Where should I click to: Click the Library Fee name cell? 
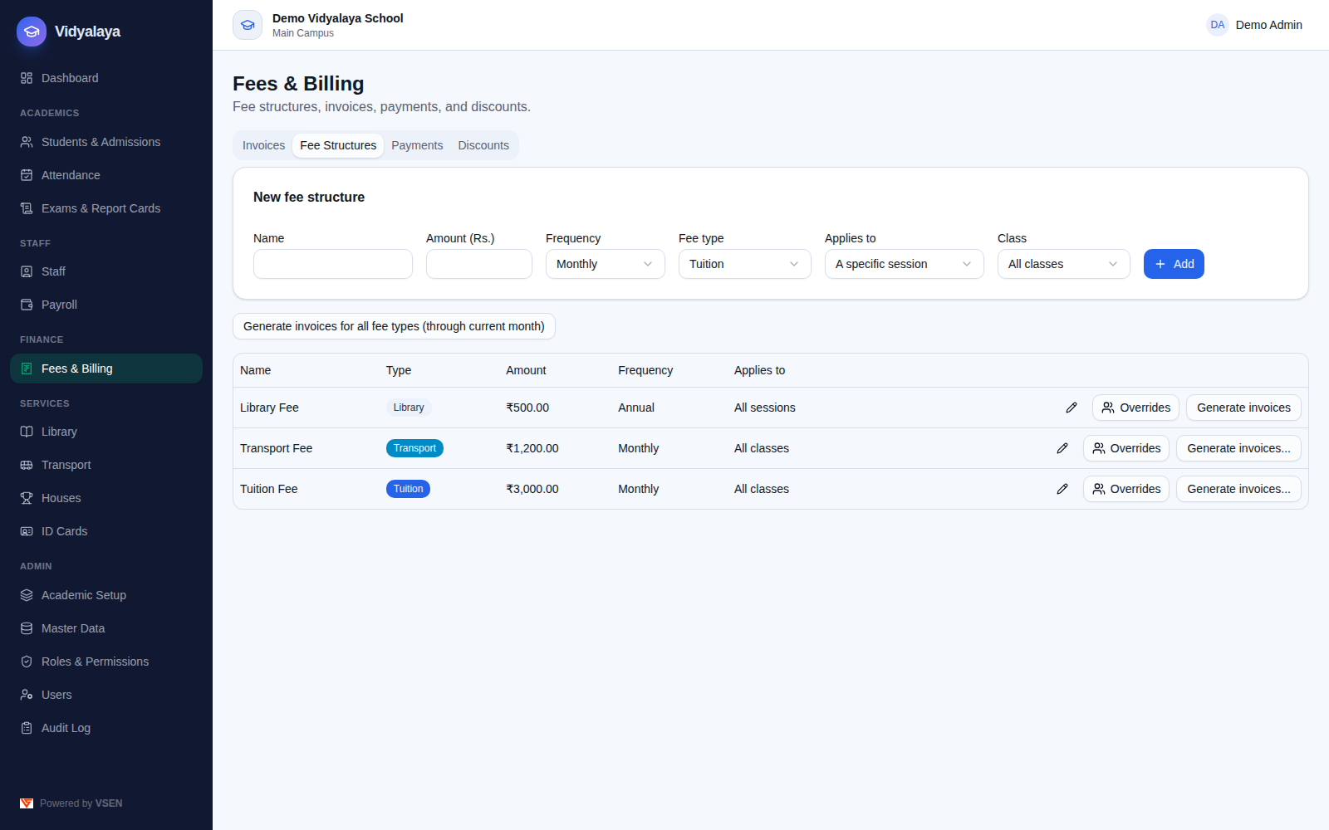(x=269, y=408)
